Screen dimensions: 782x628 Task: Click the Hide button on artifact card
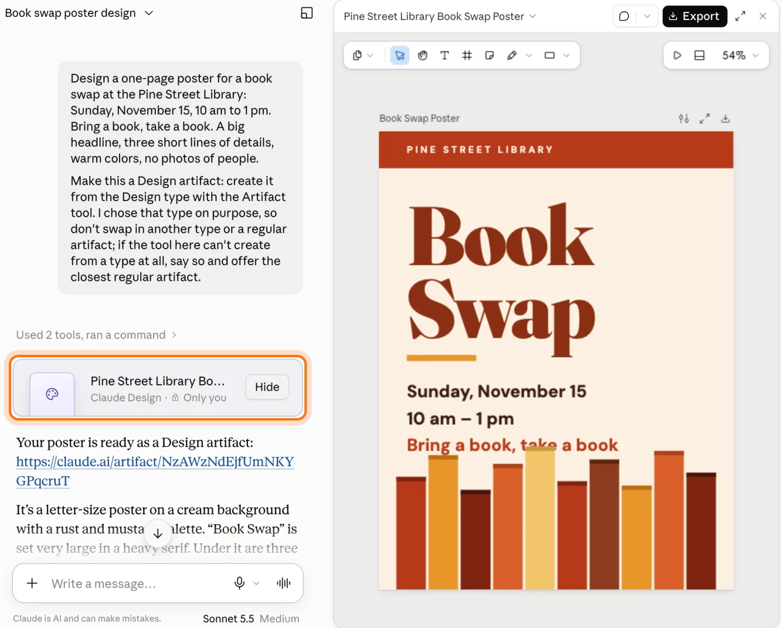click(267, 387)
